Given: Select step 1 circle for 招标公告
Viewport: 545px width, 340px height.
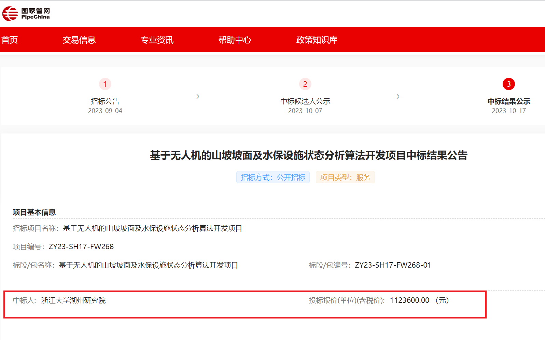Looking at the screenshot, I should [x=105, y=84].
